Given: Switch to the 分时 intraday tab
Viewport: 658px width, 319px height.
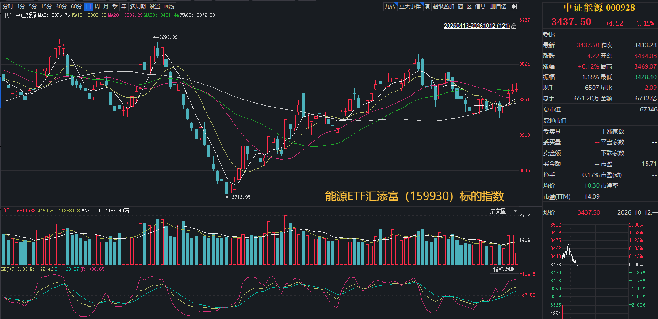Looking at the screenshot, I should pyautogui.click(x=8, y=6).
